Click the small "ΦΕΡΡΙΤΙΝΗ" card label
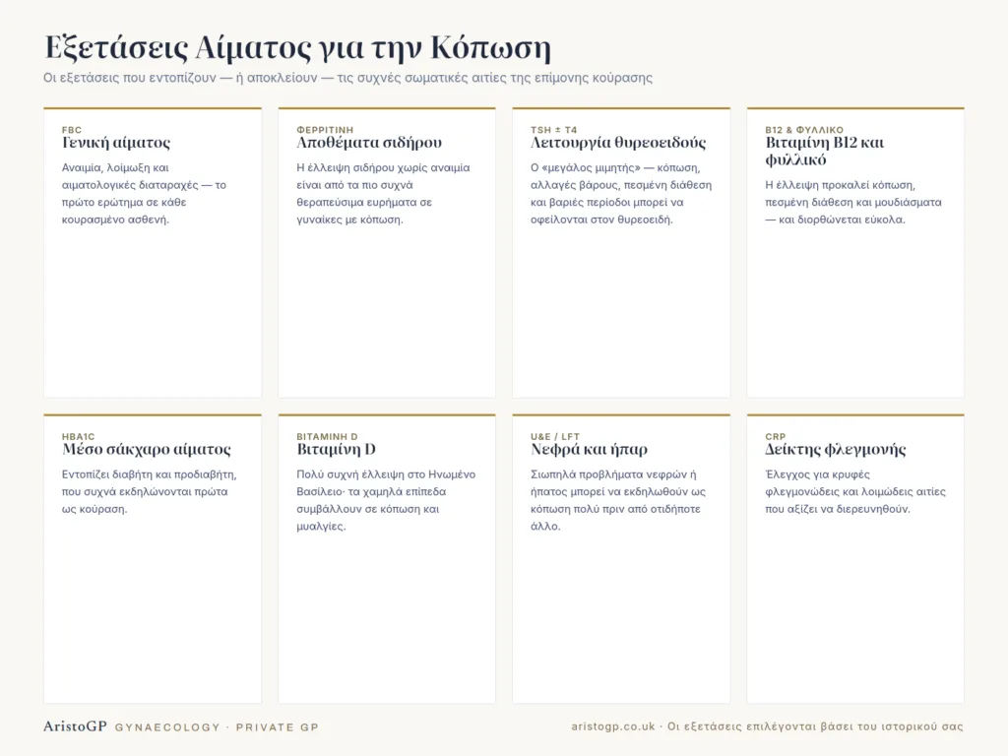The height and width of the screenshot is (756, 1008). pos(325,129)
